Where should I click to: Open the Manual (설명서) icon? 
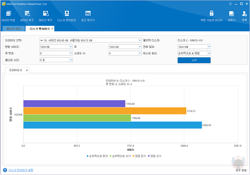pyautogui.click(x=232, y=16)
